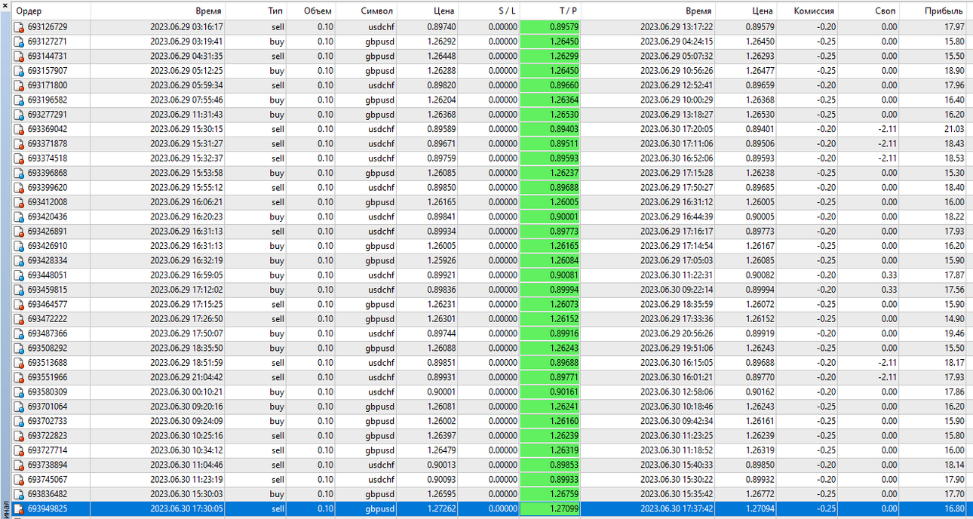
Task: Click order number 693727714
Action: click(48, 450)
